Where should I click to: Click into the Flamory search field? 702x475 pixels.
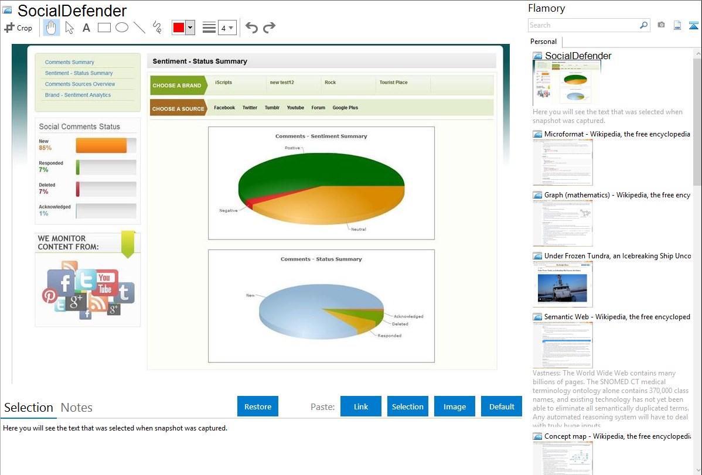pos(582,25)
